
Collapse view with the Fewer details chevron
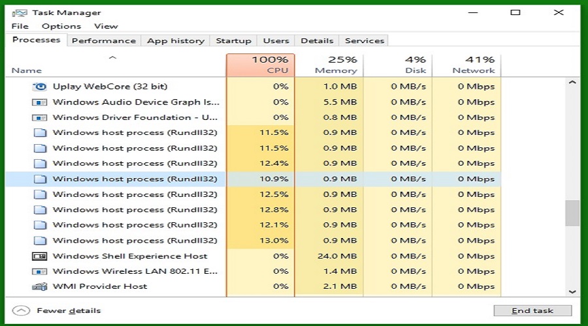pos(21,310)
